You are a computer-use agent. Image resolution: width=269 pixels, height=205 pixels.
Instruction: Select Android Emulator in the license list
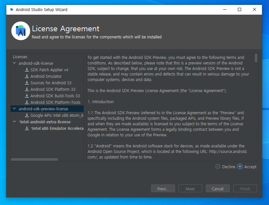46,76
